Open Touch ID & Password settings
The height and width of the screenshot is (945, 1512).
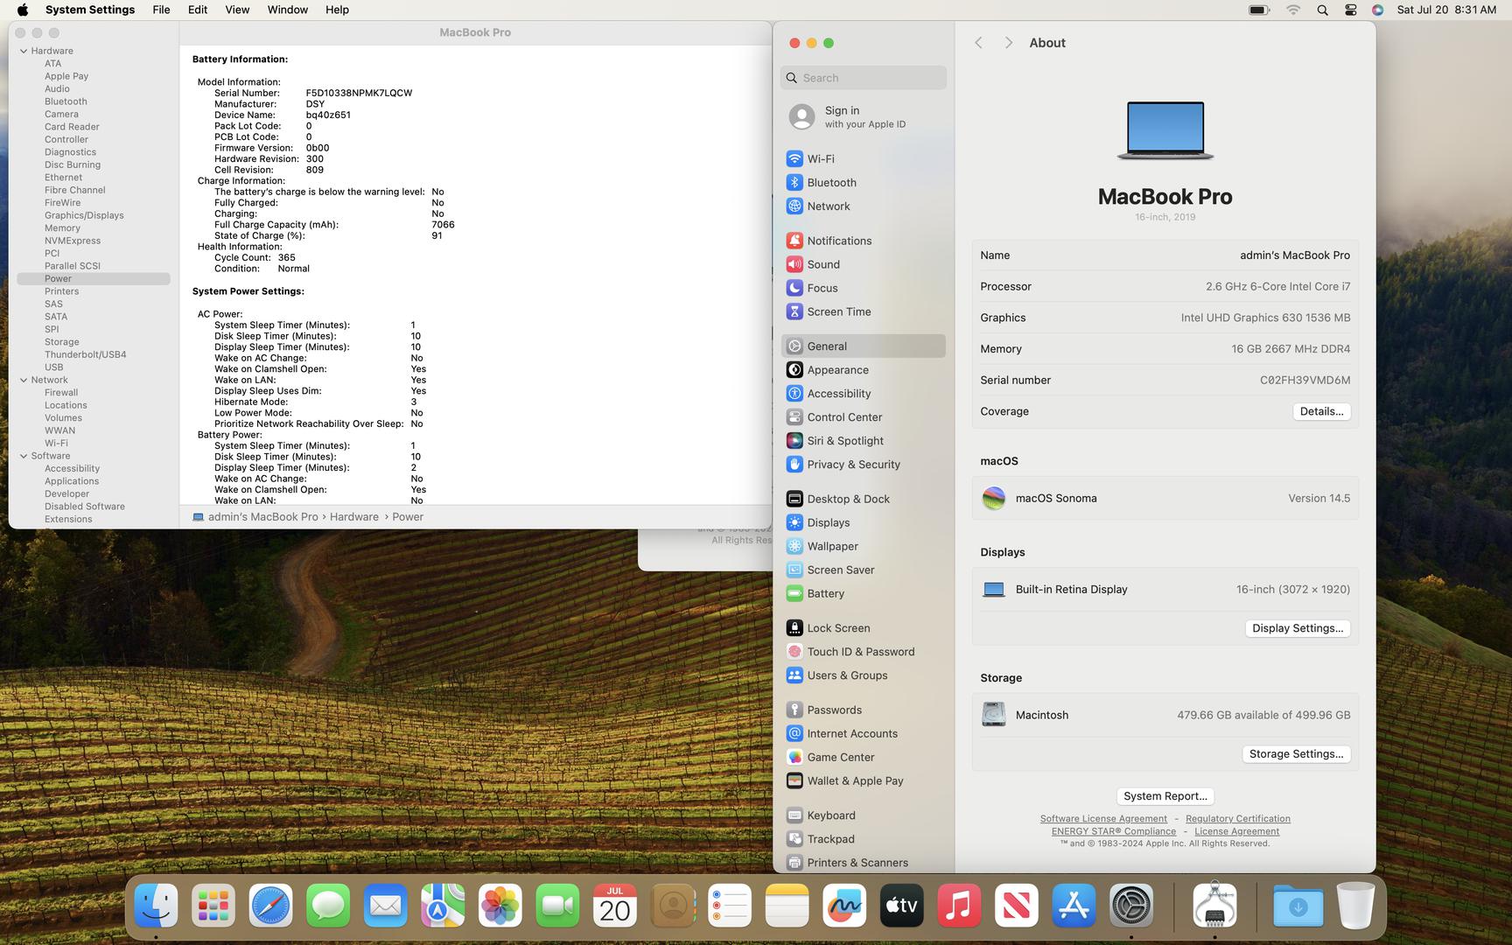(x=863, y=652)
